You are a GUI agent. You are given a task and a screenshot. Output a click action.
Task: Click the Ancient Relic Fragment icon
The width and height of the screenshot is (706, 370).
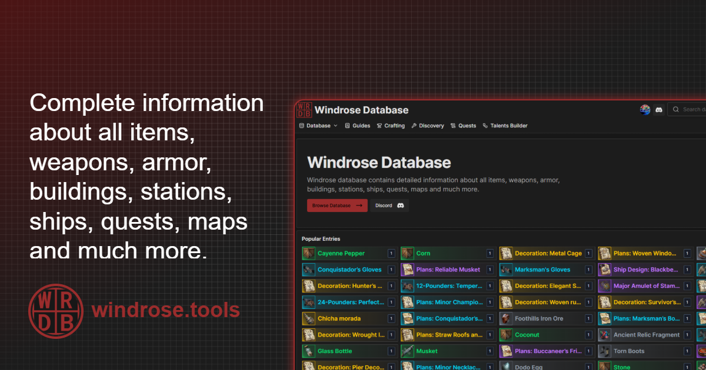point(605,335)
